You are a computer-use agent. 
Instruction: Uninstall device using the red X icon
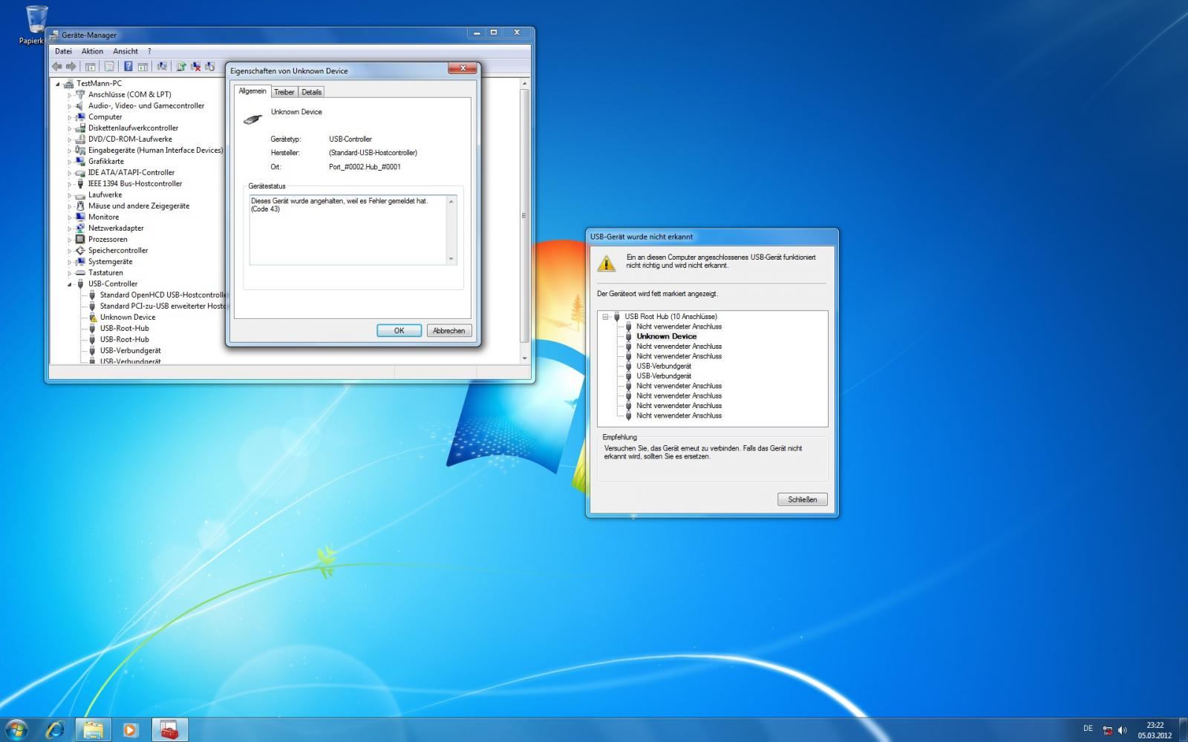point(196,67)
